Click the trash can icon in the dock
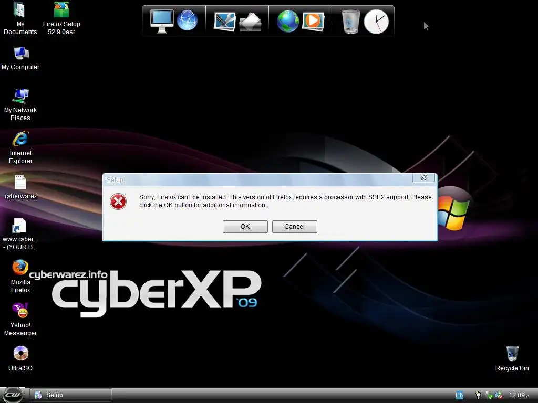 351,22
